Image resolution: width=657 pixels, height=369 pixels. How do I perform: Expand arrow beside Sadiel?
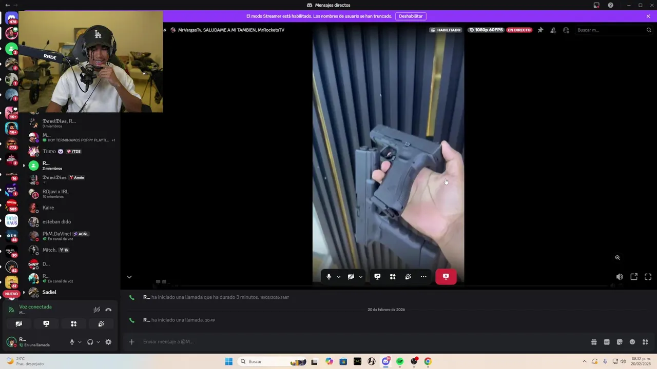coord(24,292)
